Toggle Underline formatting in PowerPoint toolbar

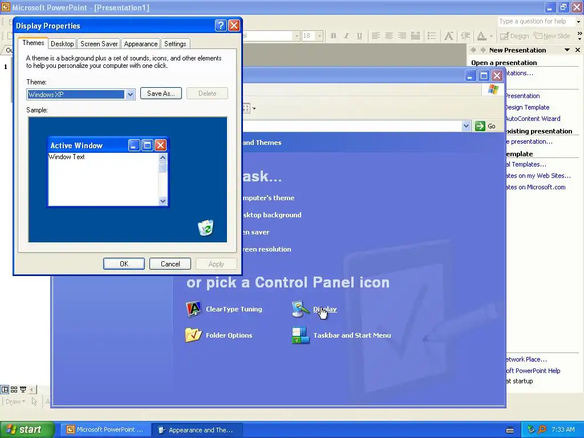point(359,36)
